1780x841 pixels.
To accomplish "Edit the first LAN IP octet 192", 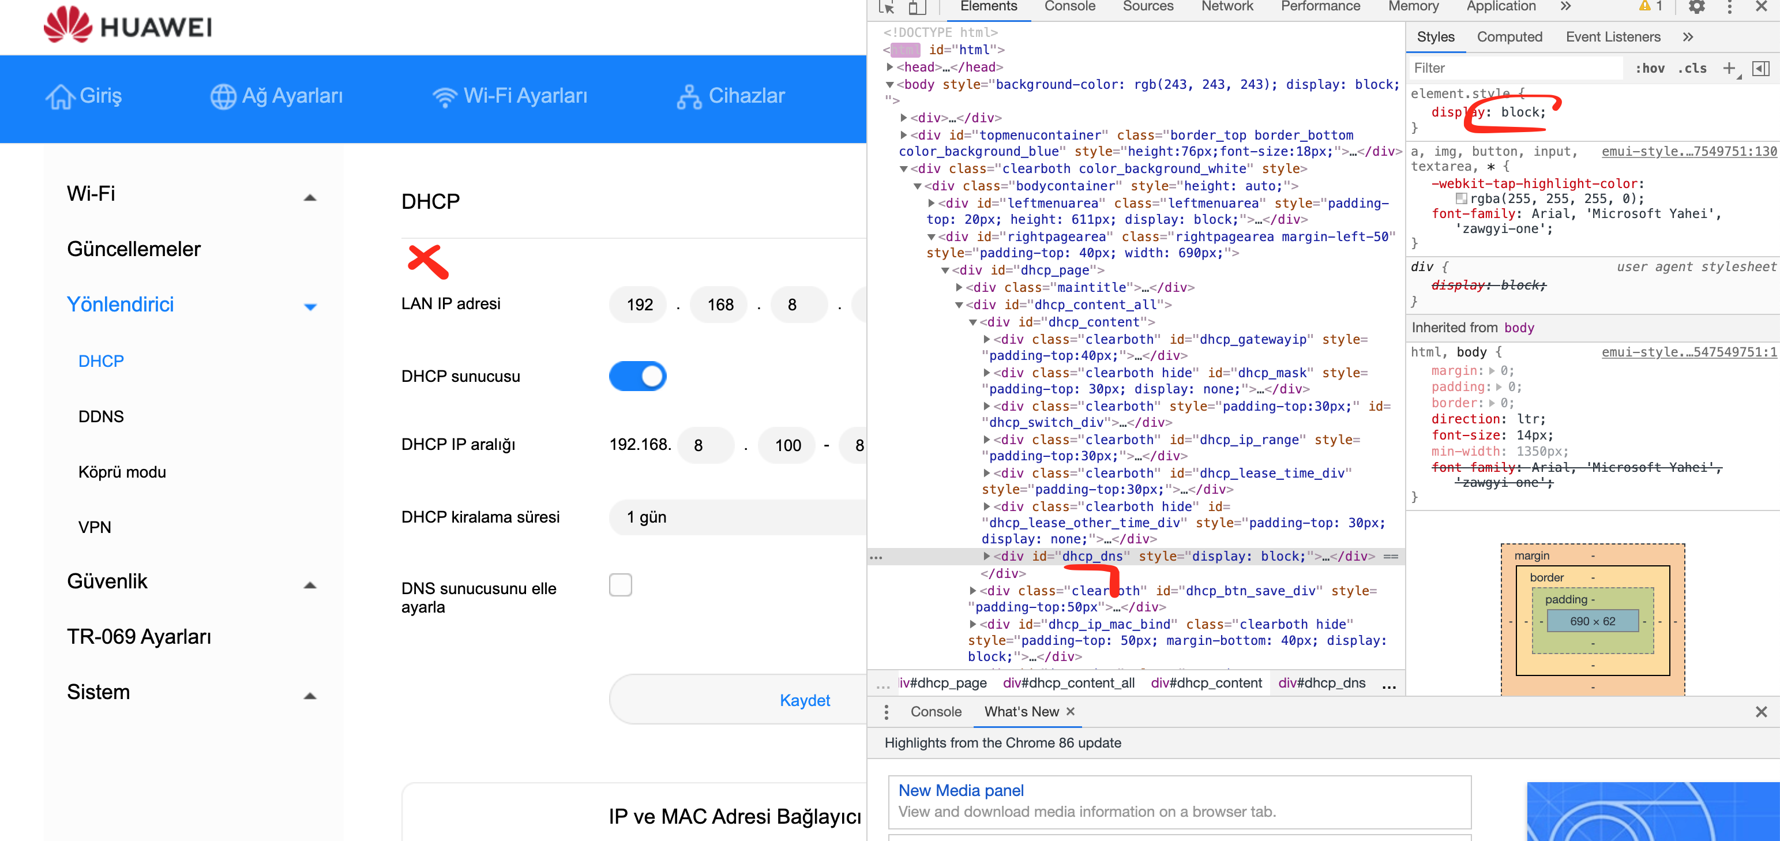I will click(x=639, y=304).
